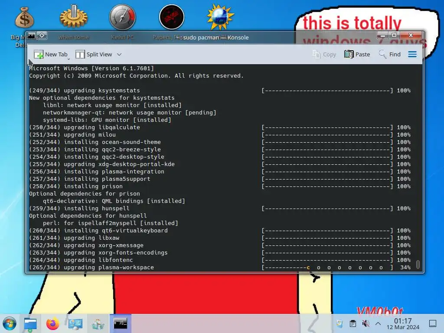Image resolution: width=444 pixels, height=333 pixels.
Task: Click the qt6-declarative QML bindings line
Action: point(114,201)
